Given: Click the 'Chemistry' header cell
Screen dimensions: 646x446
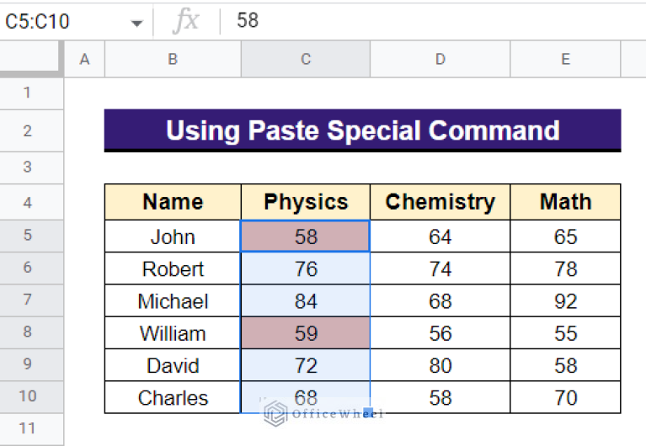Looking at the screenshot, I should [x=440, y=202].
